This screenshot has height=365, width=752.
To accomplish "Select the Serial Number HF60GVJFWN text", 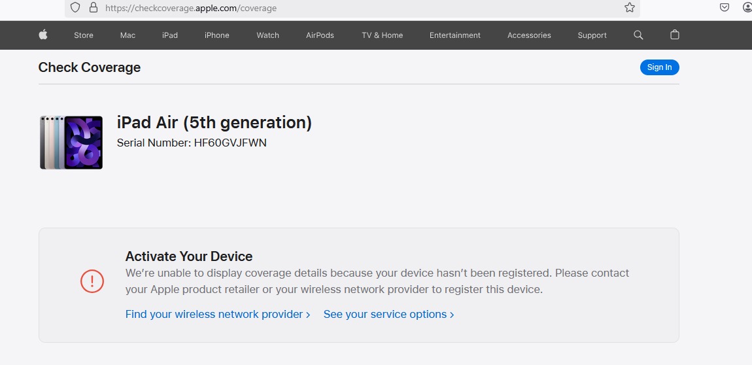I will pos(192,143).
